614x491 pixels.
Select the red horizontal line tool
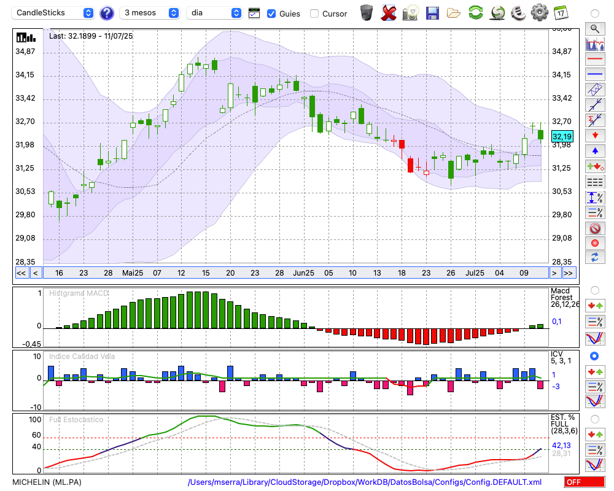595,59
